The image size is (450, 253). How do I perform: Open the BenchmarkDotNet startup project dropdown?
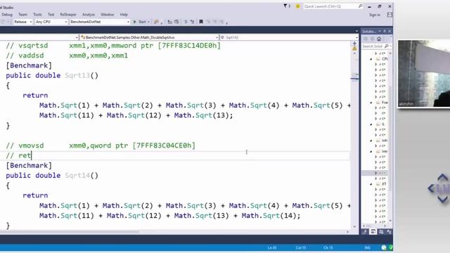click(x=100, y=22)
